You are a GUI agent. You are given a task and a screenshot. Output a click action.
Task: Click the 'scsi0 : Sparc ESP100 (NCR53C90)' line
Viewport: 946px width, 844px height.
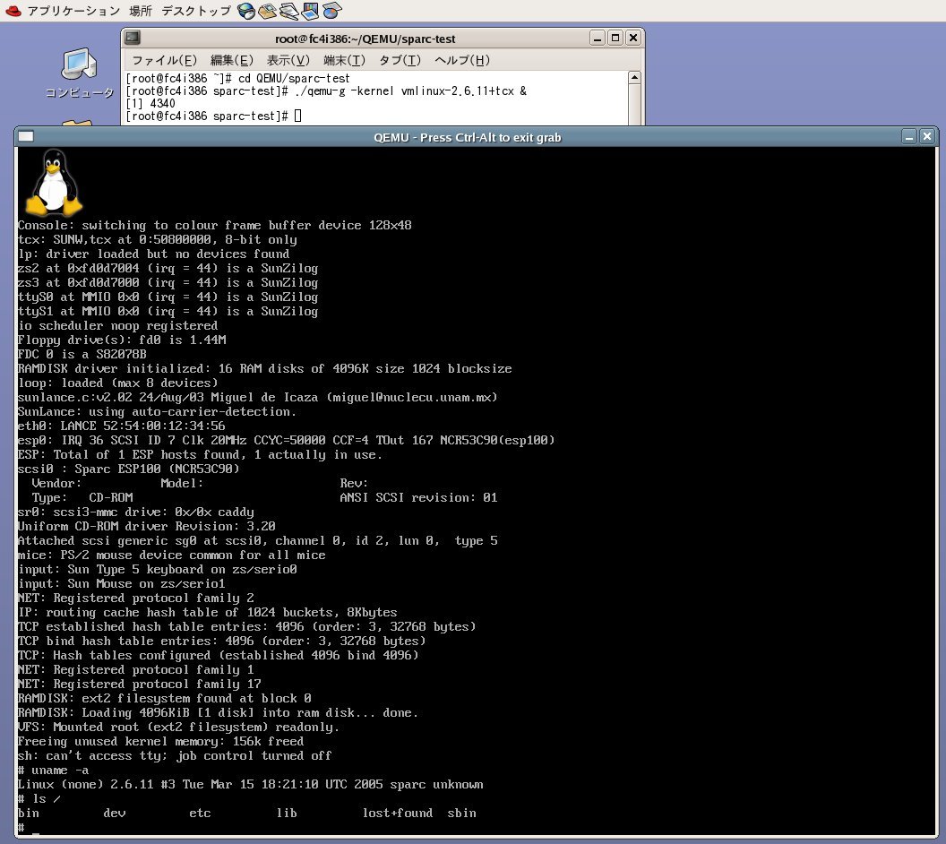128,469
